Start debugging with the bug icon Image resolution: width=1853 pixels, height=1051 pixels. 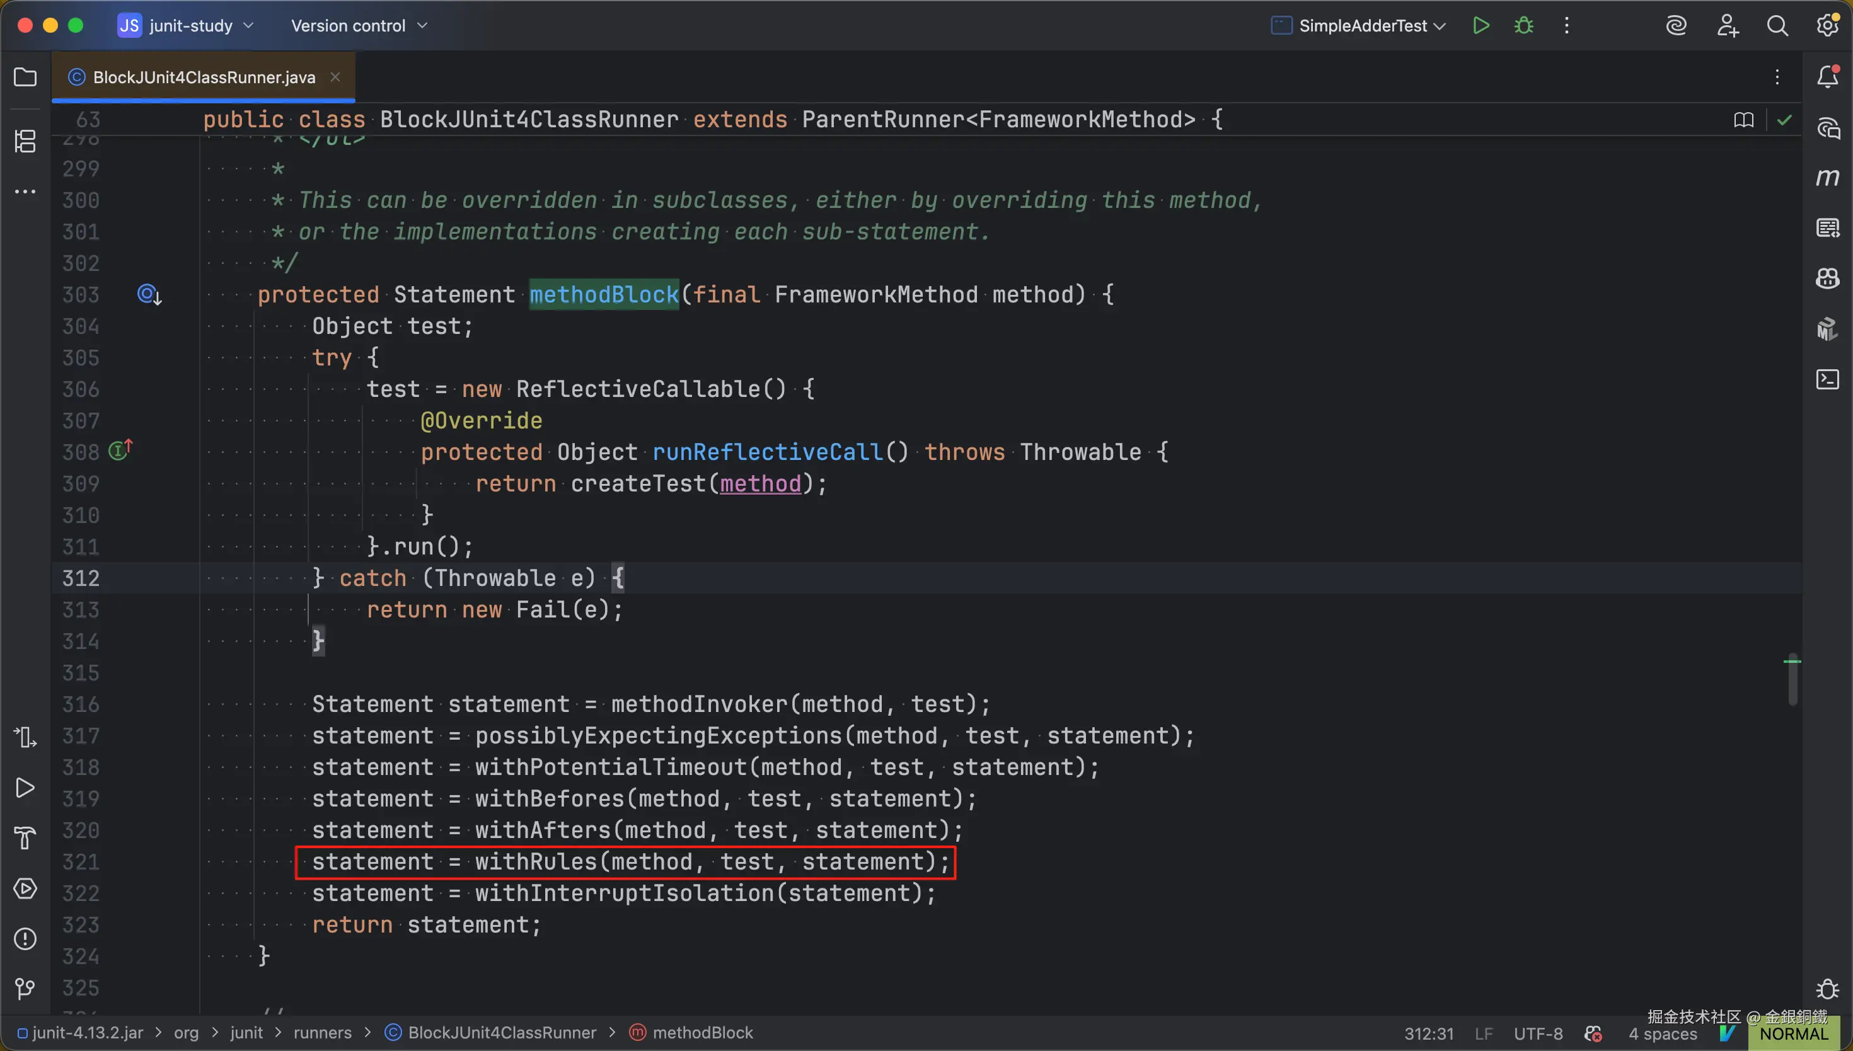(1524, 26)
